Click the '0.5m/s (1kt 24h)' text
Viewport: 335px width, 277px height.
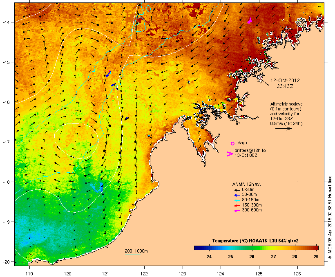pos(286,123)
